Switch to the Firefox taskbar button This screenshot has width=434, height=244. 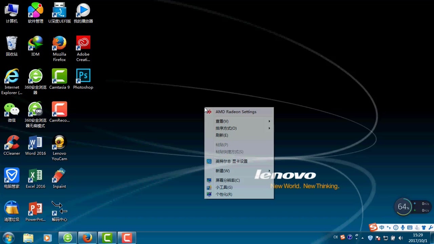pyautogui.click(x=87, y=238)
